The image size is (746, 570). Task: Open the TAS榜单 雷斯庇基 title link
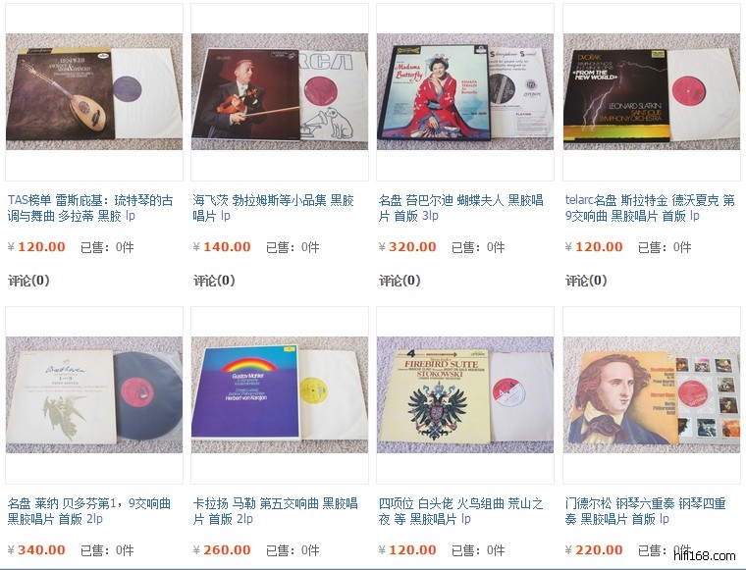[x=90, y=208]
